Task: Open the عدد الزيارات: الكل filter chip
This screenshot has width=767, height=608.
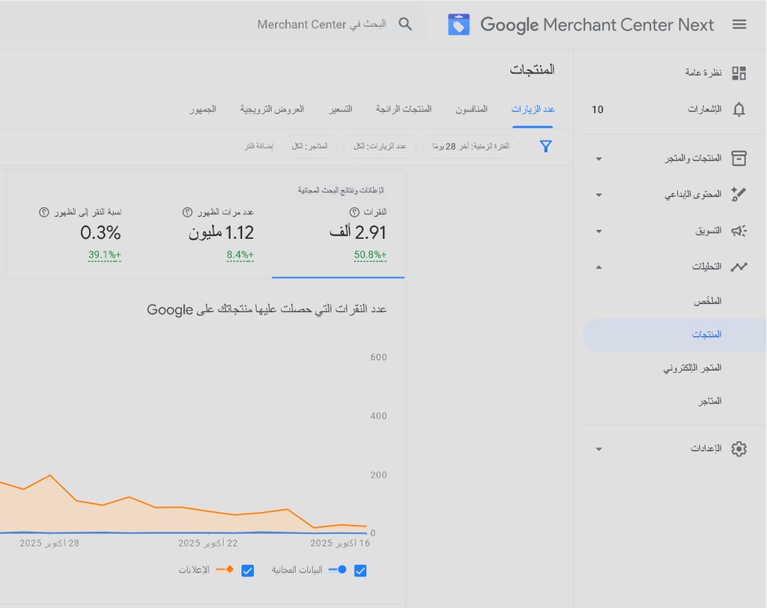Action: 380,146
